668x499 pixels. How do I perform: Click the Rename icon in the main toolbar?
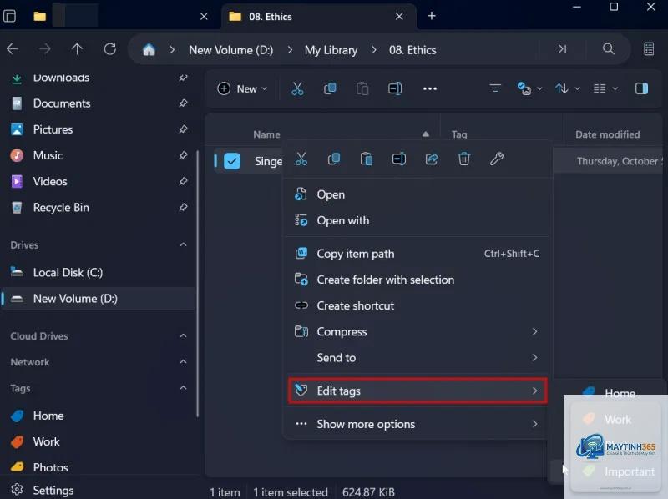[x=395, y=88]
